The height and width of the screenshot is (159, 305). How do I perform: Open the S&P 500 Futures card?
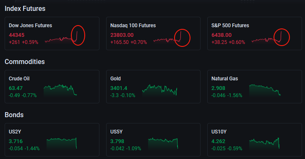[x=255, y=33]
